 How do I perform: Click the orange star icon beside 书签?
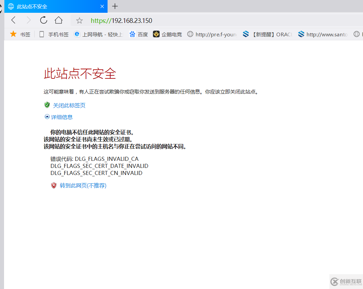13,34
